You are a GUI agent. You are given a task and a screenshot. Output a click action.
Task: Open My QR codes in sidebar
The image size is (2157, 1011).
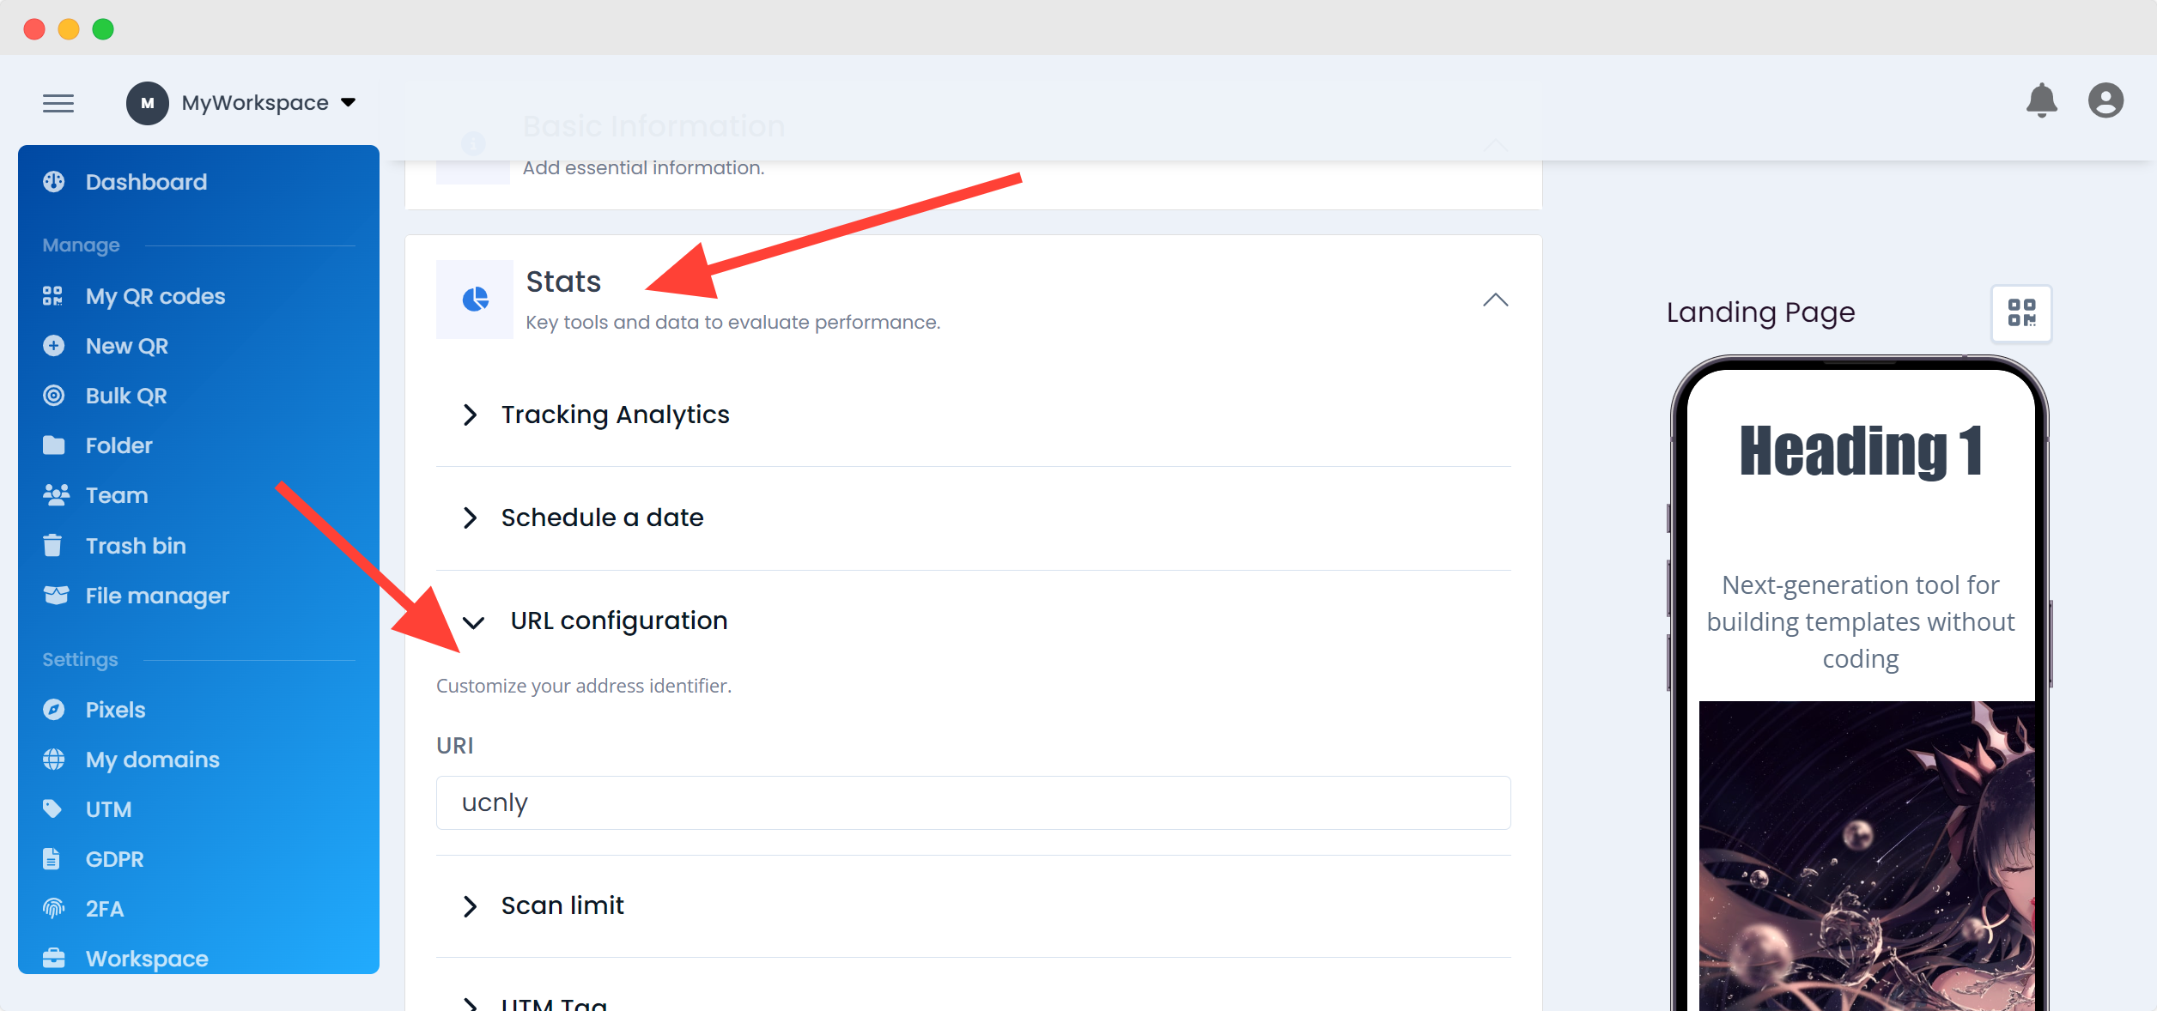[x=155, y=296]
